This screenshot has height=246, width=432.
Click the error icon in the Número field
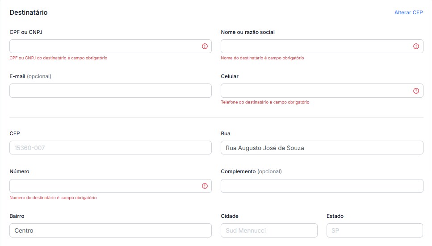pos(205,186)
